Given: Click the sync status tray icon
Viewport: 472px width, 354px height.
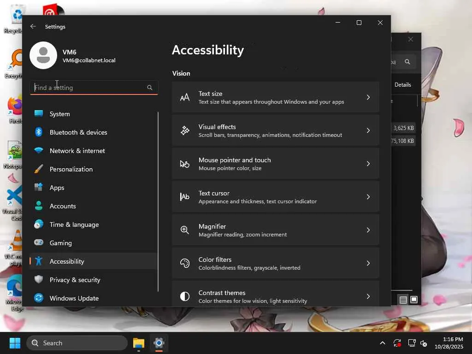Looking at the screenshot, I should 397,343.
